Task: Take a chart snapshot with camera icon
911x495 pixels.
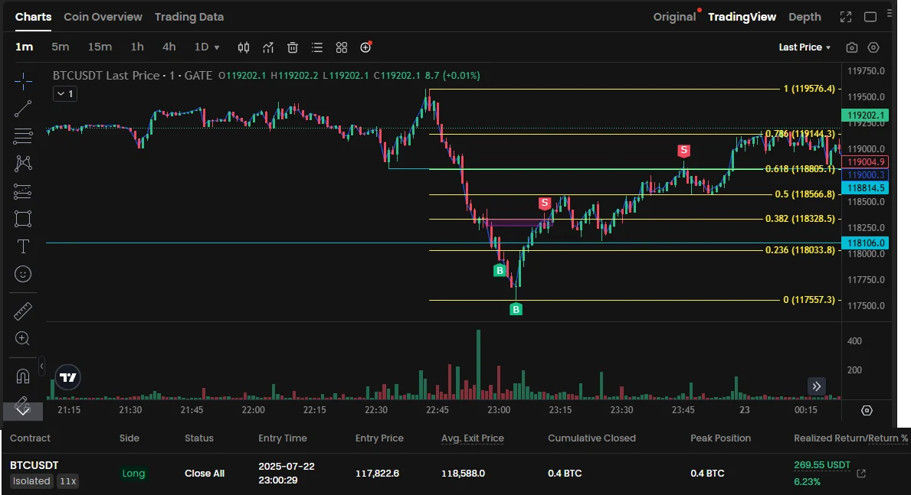Action: (x=852, y=47)
